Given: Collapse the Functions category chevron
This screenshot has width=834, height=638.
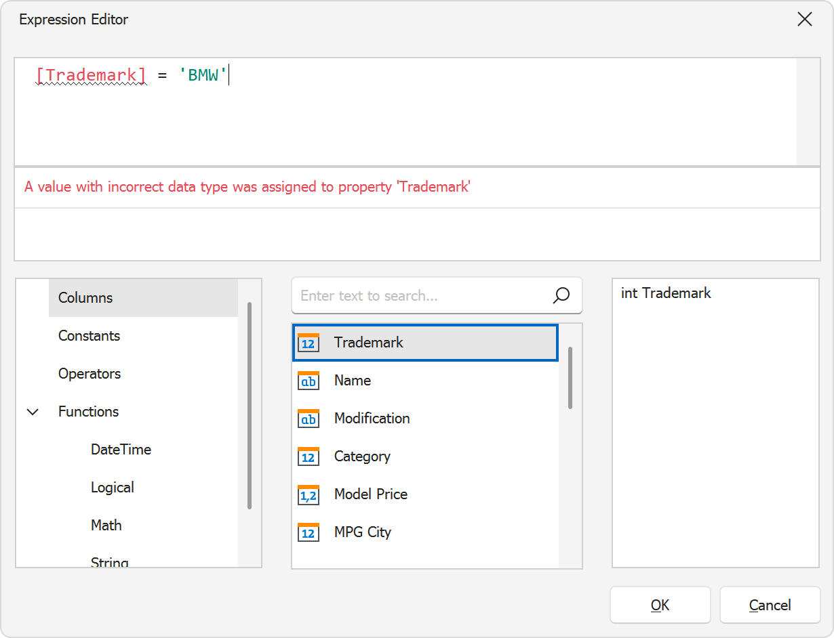Looking at the screenshot, I should (32, 411).
